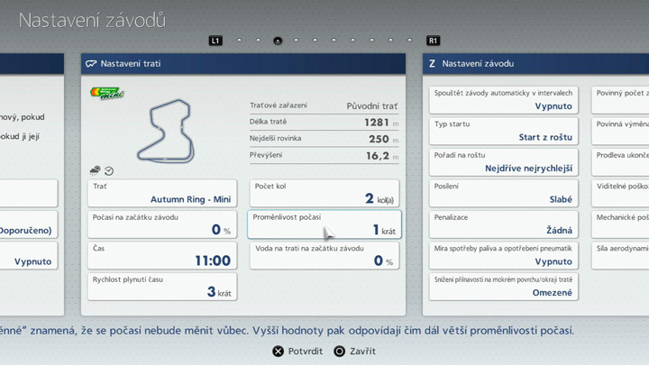Open the Trať selector showing Autumn Ring - Mini

[162, 194]
